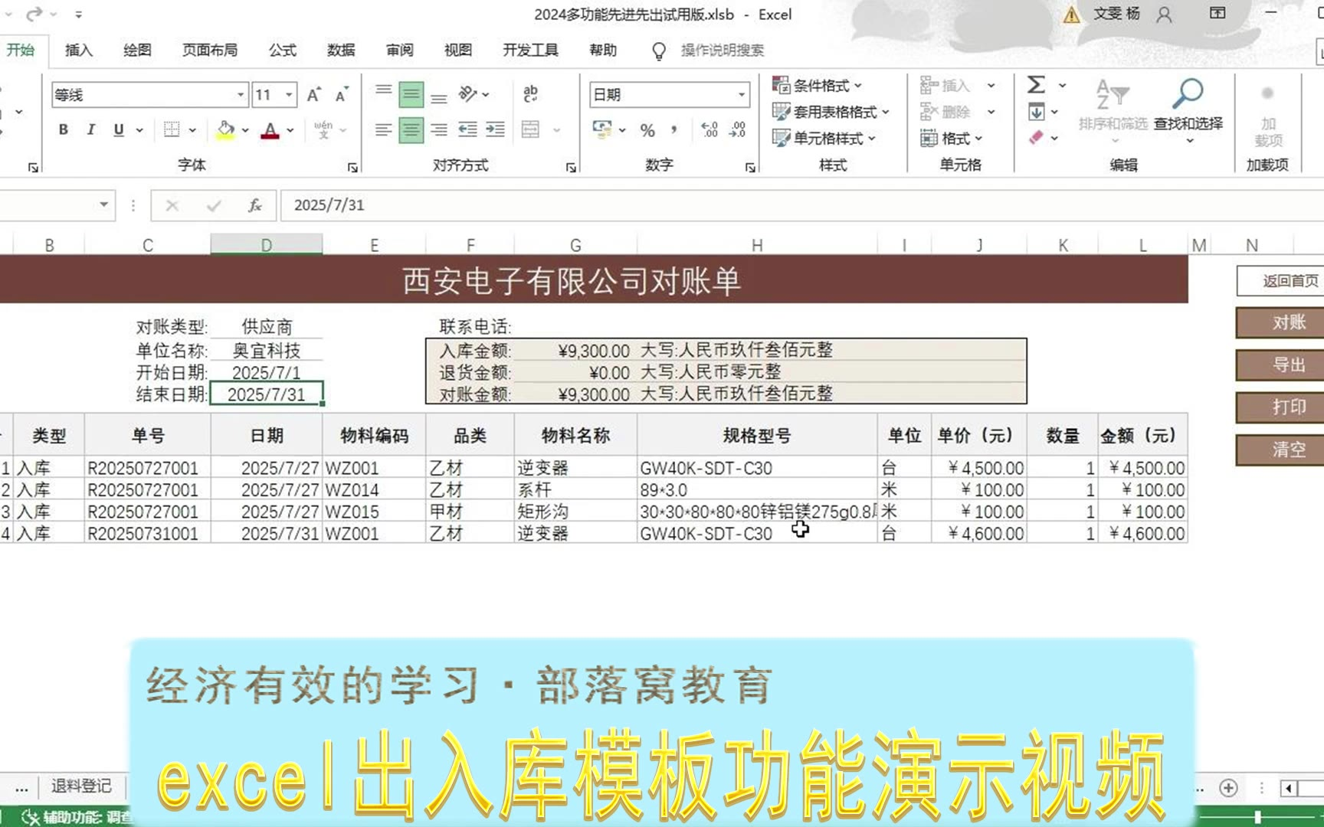This screenshot has height=827, width=1324.
Task: Toggle Italic formatting
Action: [x=91, y=129]
